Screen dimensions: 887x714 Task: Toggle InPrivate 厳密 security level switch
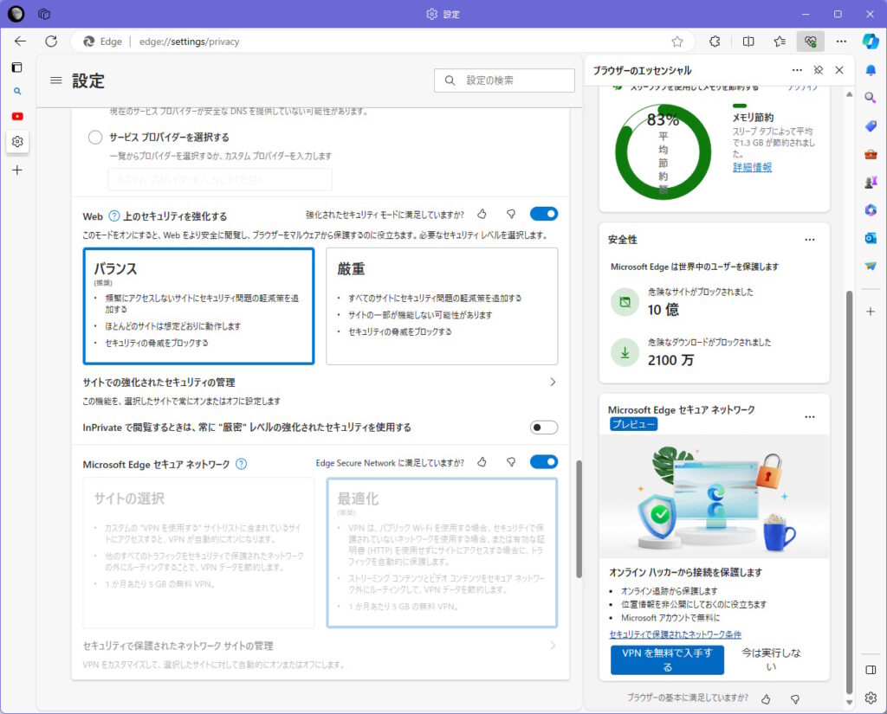point(544,428)
